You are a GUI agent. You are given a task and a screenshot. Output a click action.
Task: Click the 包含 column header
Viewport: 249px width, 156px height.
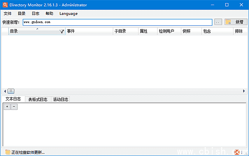tap(217, 31)
